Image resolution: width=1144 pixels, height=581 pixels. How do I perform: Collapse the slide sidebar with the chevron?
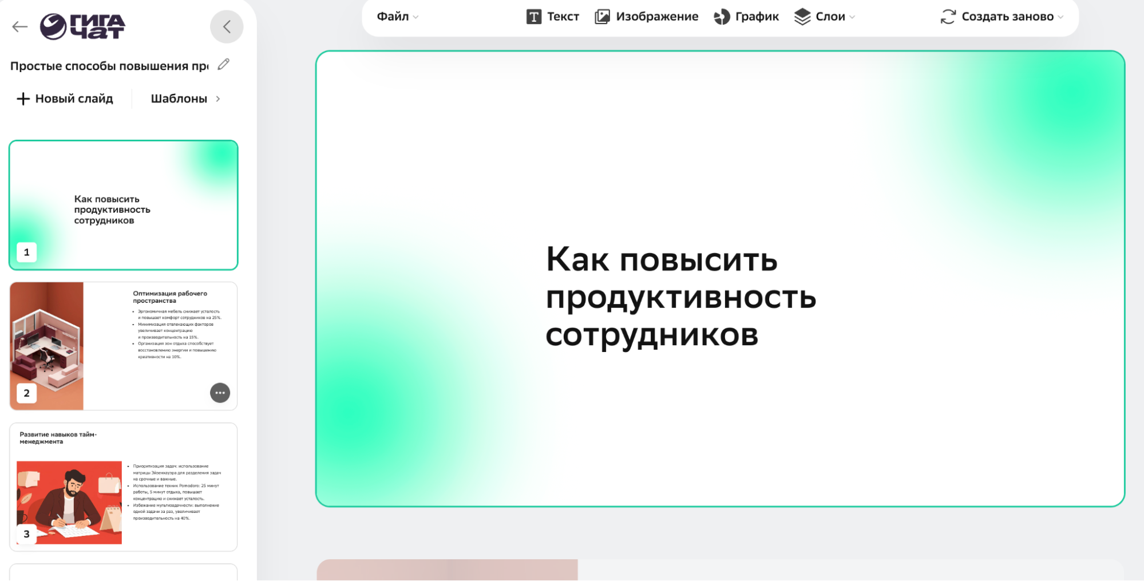pyautogui.click(x=227, y=26)
